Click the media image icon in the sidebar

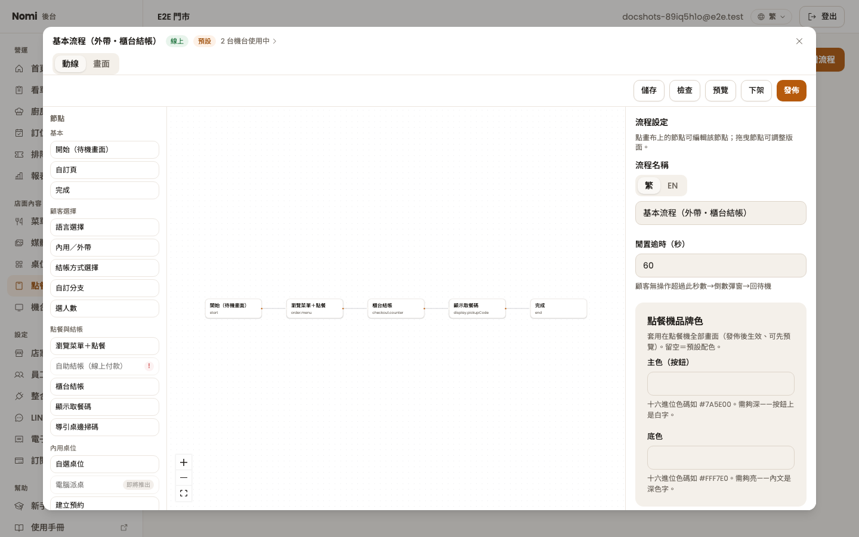[x=19, y=243]
